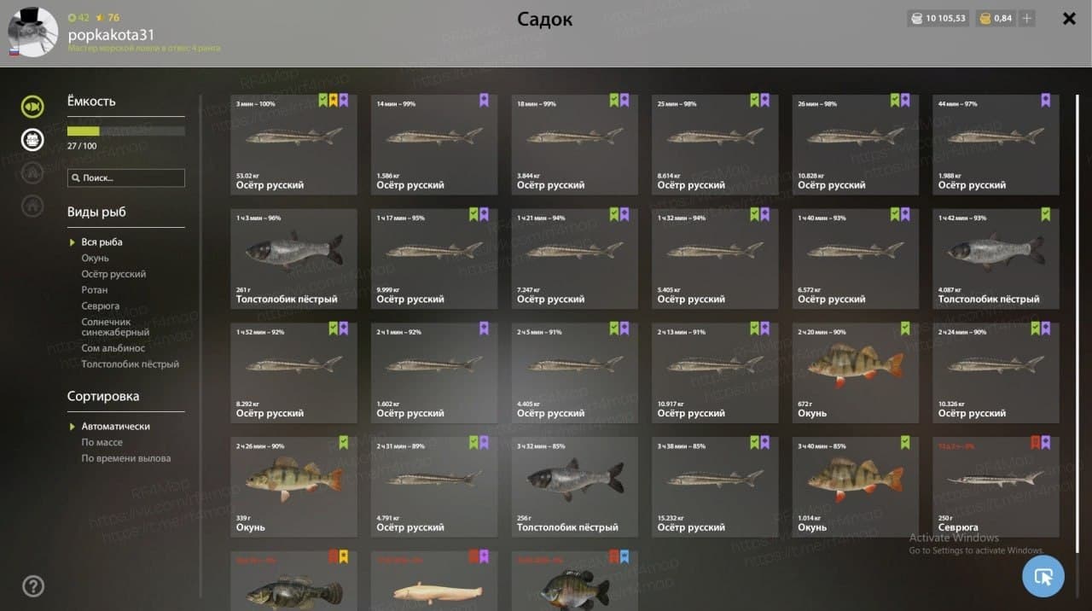Select Автоматически sorting option
1092x611 pixels.
115,426
